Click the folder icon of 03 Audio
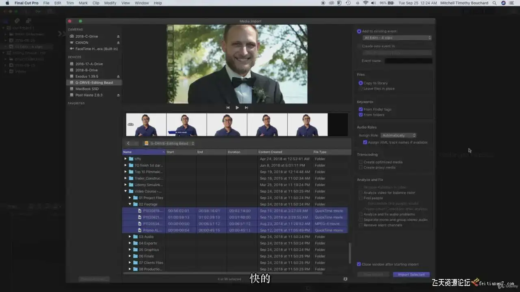The height and width of the screenshot is (292, 520). 136,236
